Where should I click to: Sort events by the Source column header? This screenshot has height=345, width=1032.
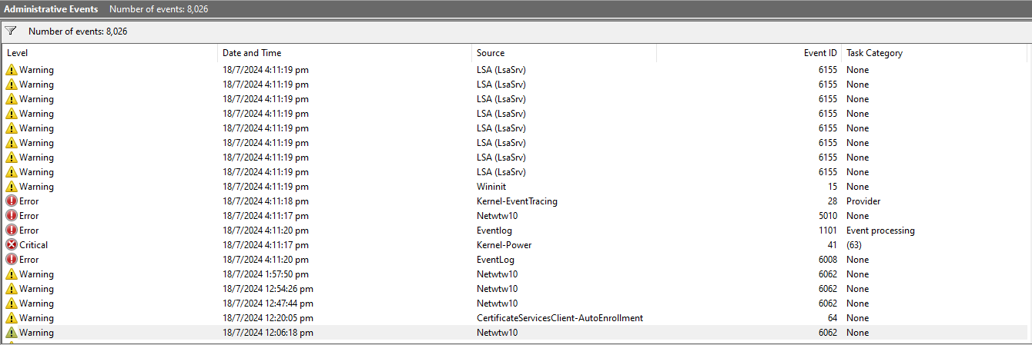pyautogui.click(x=565, y=53)
